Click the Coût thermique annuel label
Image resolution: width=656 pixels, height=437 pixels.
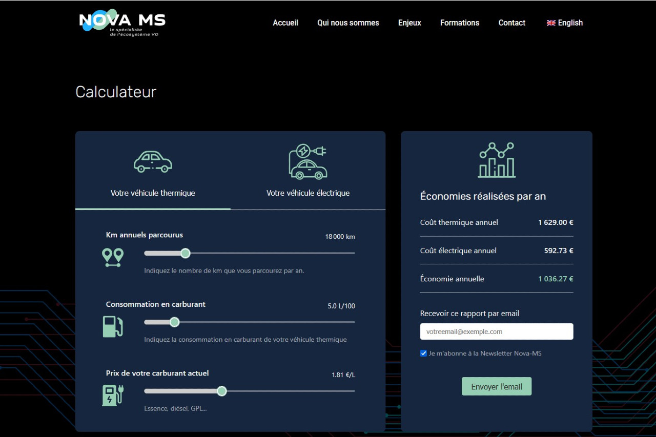[459, 222]
